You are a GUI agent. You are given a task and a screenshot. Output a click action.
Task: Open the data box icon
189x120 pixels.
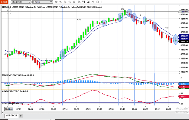pos(79,2)
